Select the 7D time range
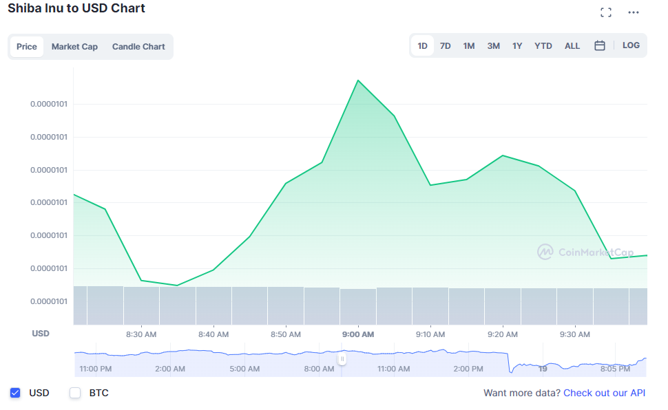This screenshot has height=410, width=668. (445, 46)
